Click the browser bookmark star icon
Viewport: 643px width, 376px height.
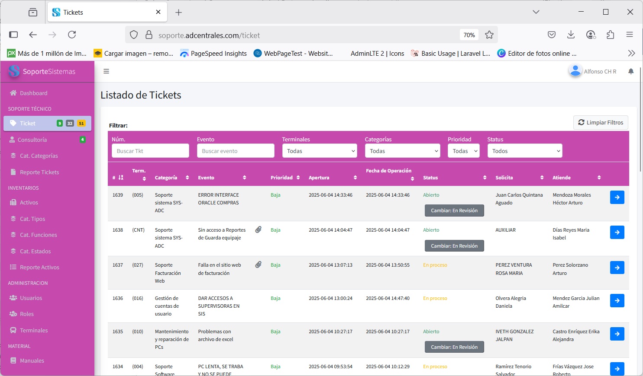489,35
